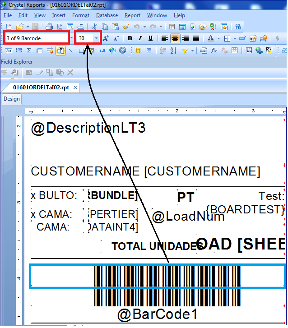
Task: Toggle Lock Size/Position icon
Action: [x=263, y=38]
